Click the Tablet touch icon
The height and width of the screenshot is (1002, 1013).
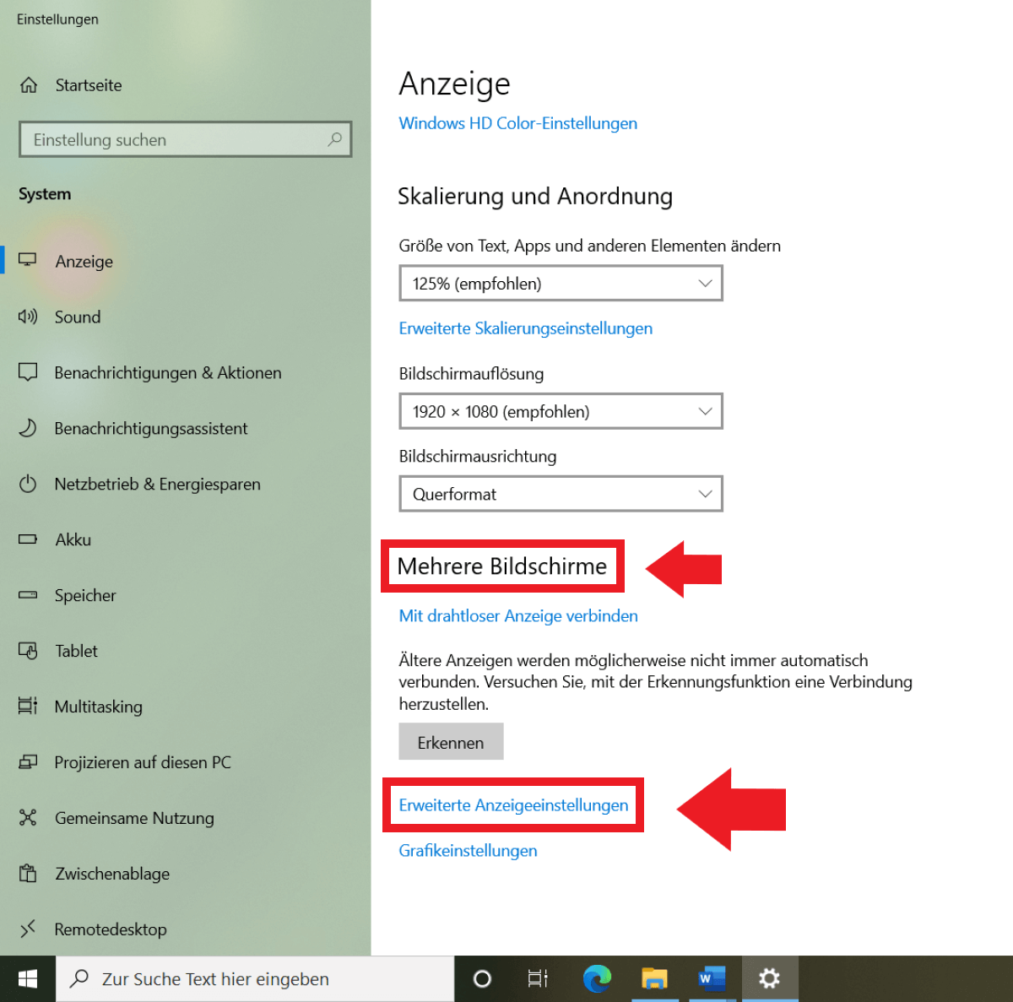point(28,651)
